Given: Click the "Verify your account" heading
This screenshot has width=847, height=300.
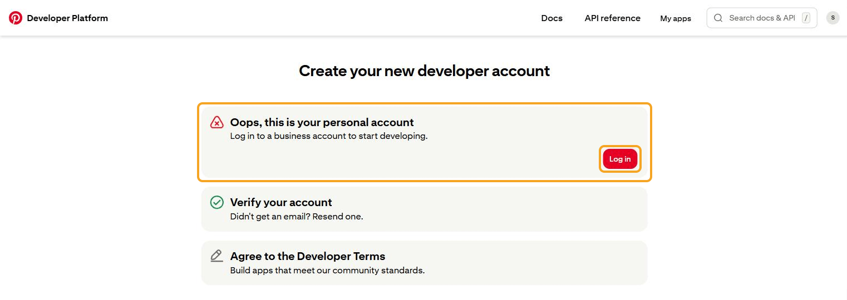Looking at the screenshot, I should (x=281, y=202).
